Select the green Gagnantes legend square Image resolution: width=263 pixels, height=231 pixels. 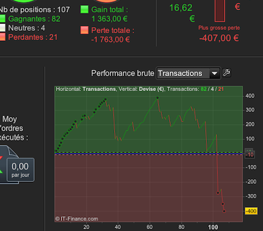[2, 19]
